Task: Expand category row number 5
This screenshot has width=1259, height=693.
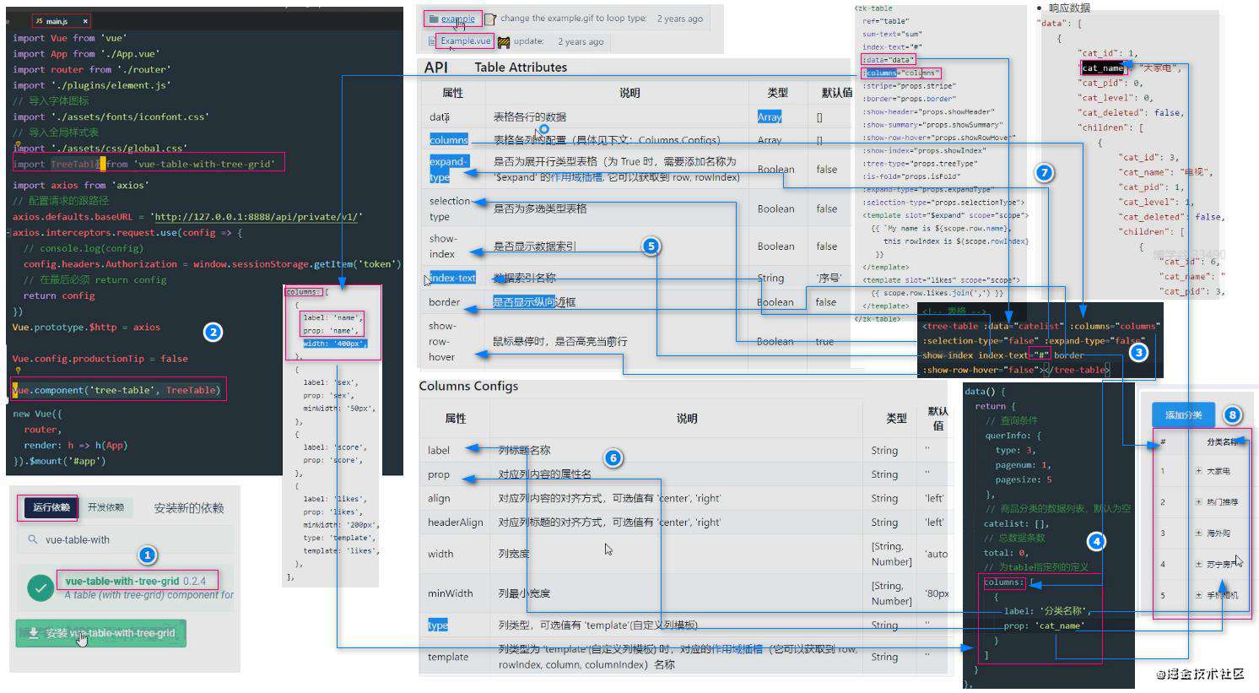Action: pos(1198,595)
